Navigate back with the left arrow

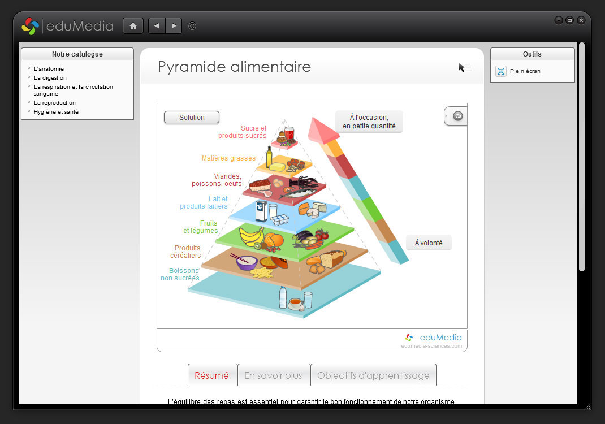coord(157,26)
